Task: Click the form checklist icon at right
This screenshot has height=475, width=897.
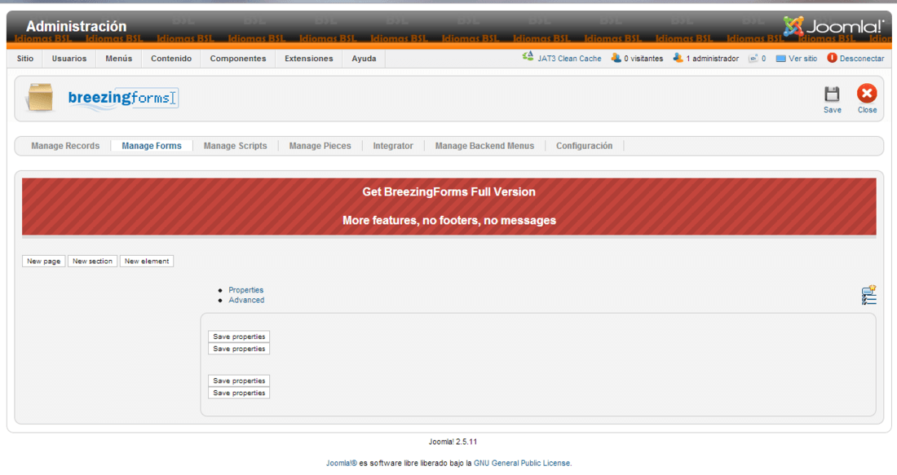Action: pyautogui.click(x=868, y=295)
